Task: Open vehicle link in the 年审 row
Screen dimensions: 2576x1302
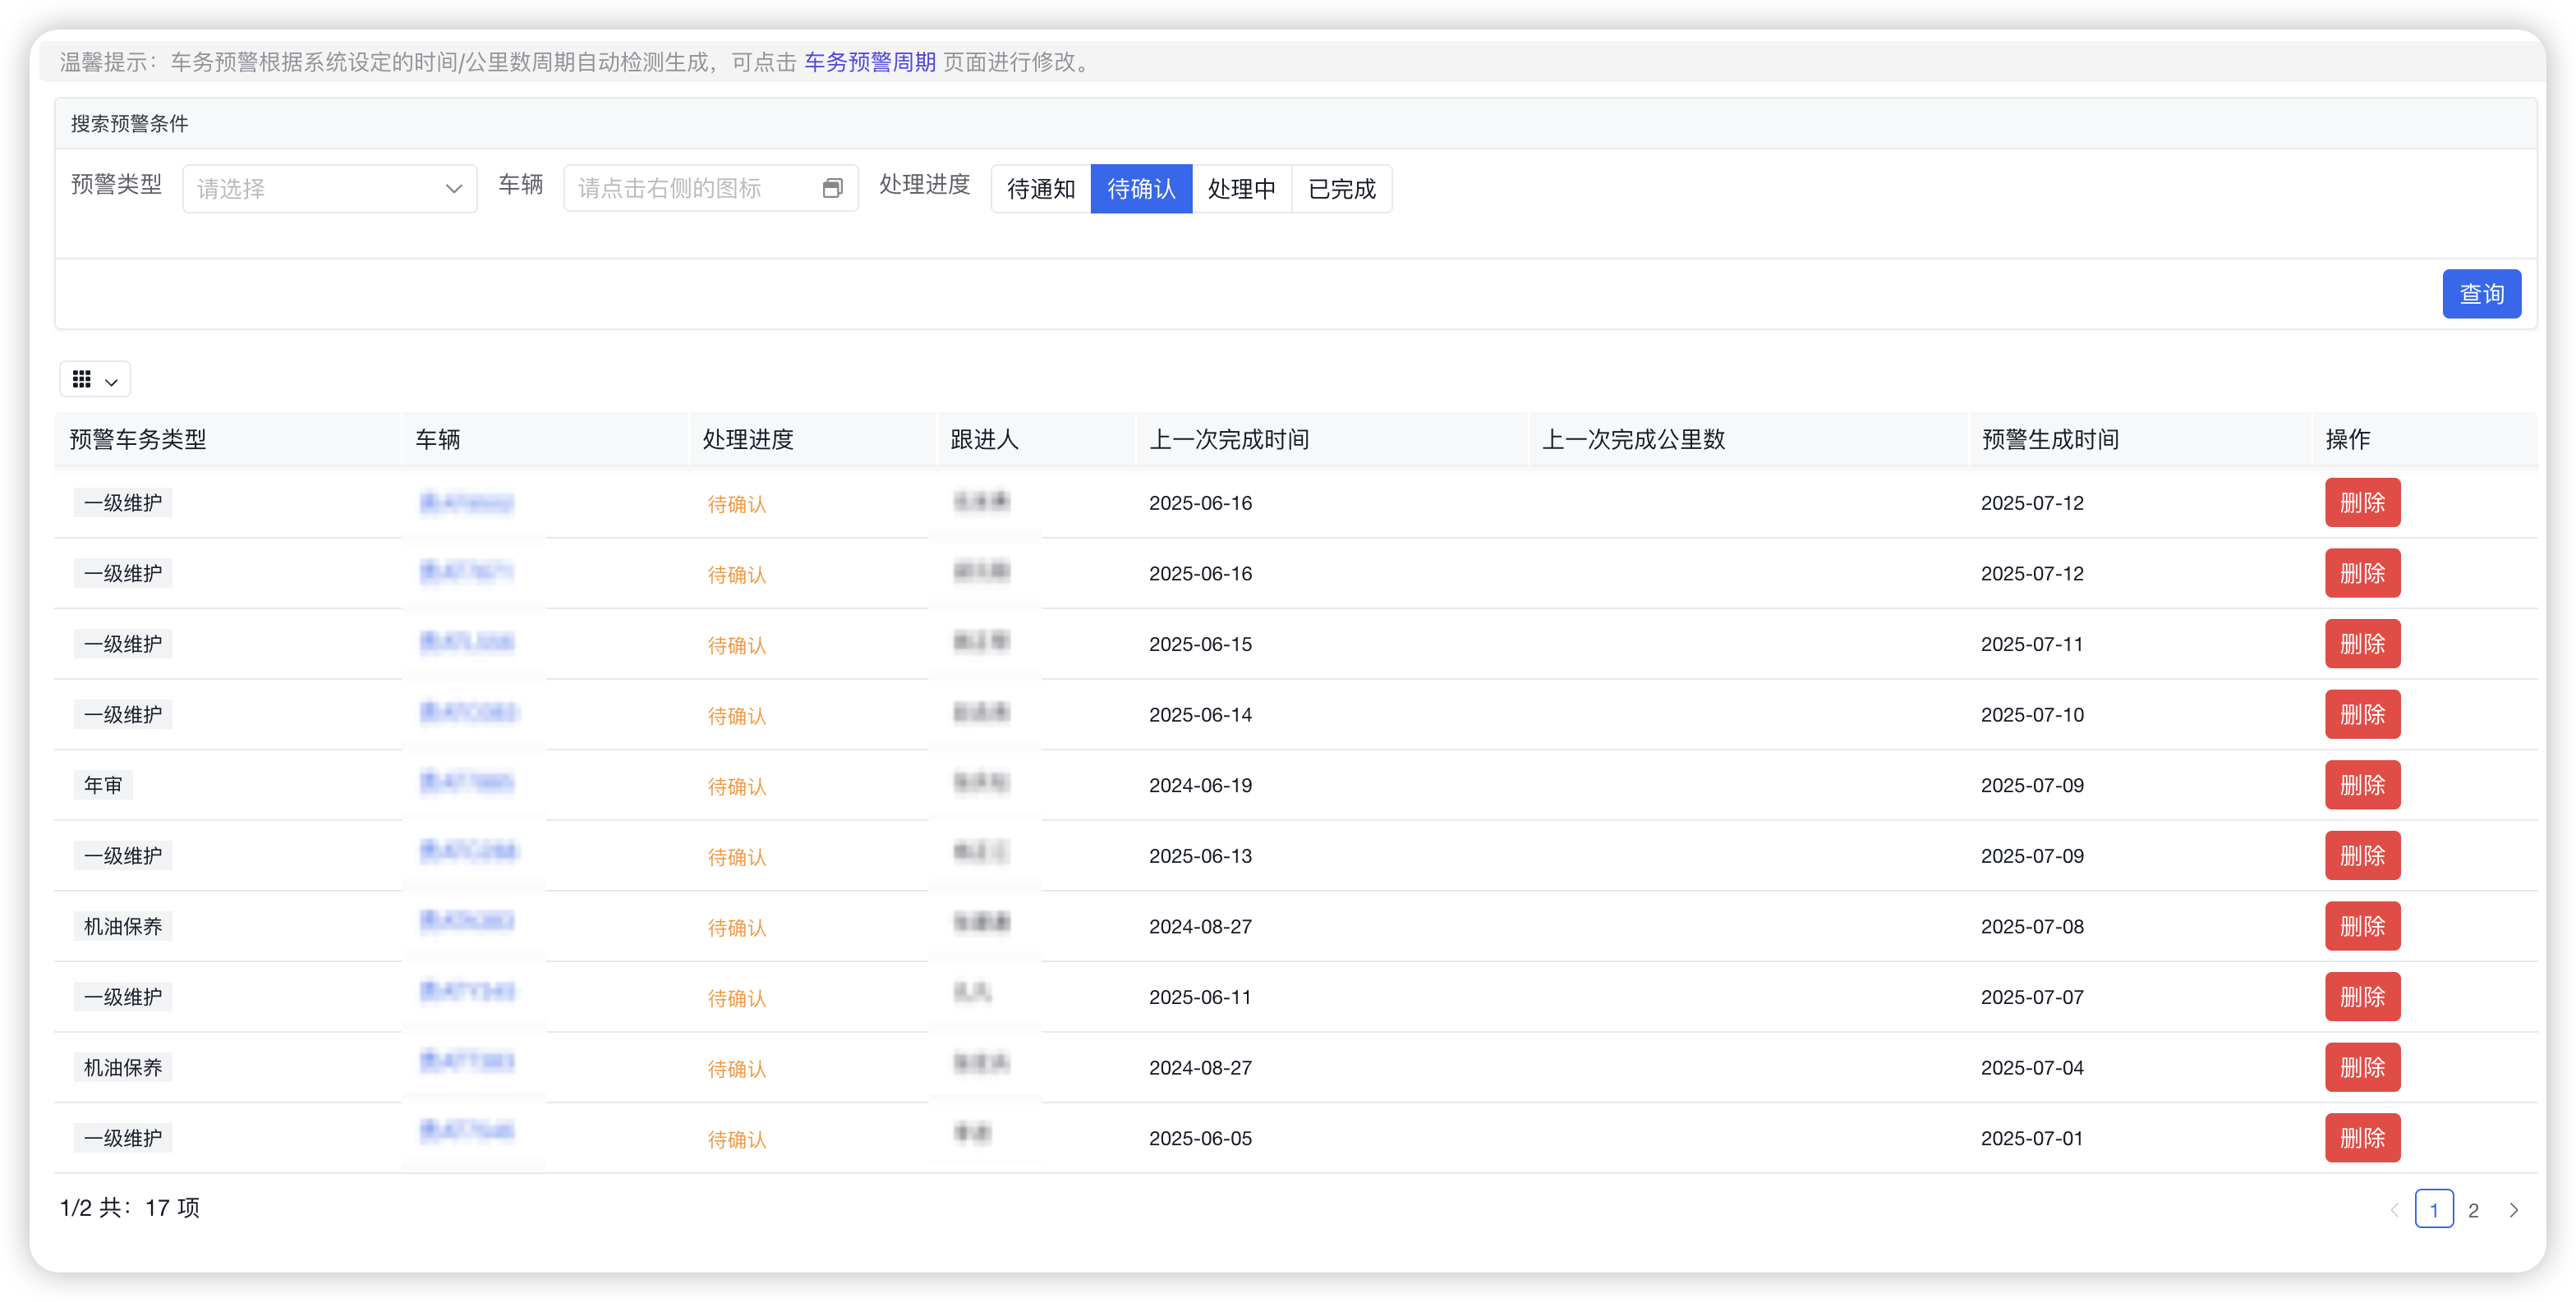Action: click(x=467, y=784)
